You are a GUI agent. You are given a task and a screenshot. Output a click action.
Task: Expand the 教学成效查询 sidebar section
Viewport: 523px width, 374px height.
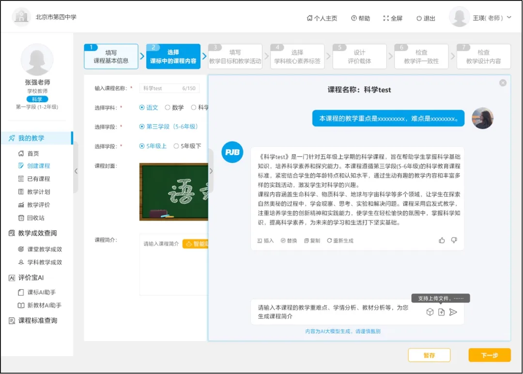(x=37, y=233)
